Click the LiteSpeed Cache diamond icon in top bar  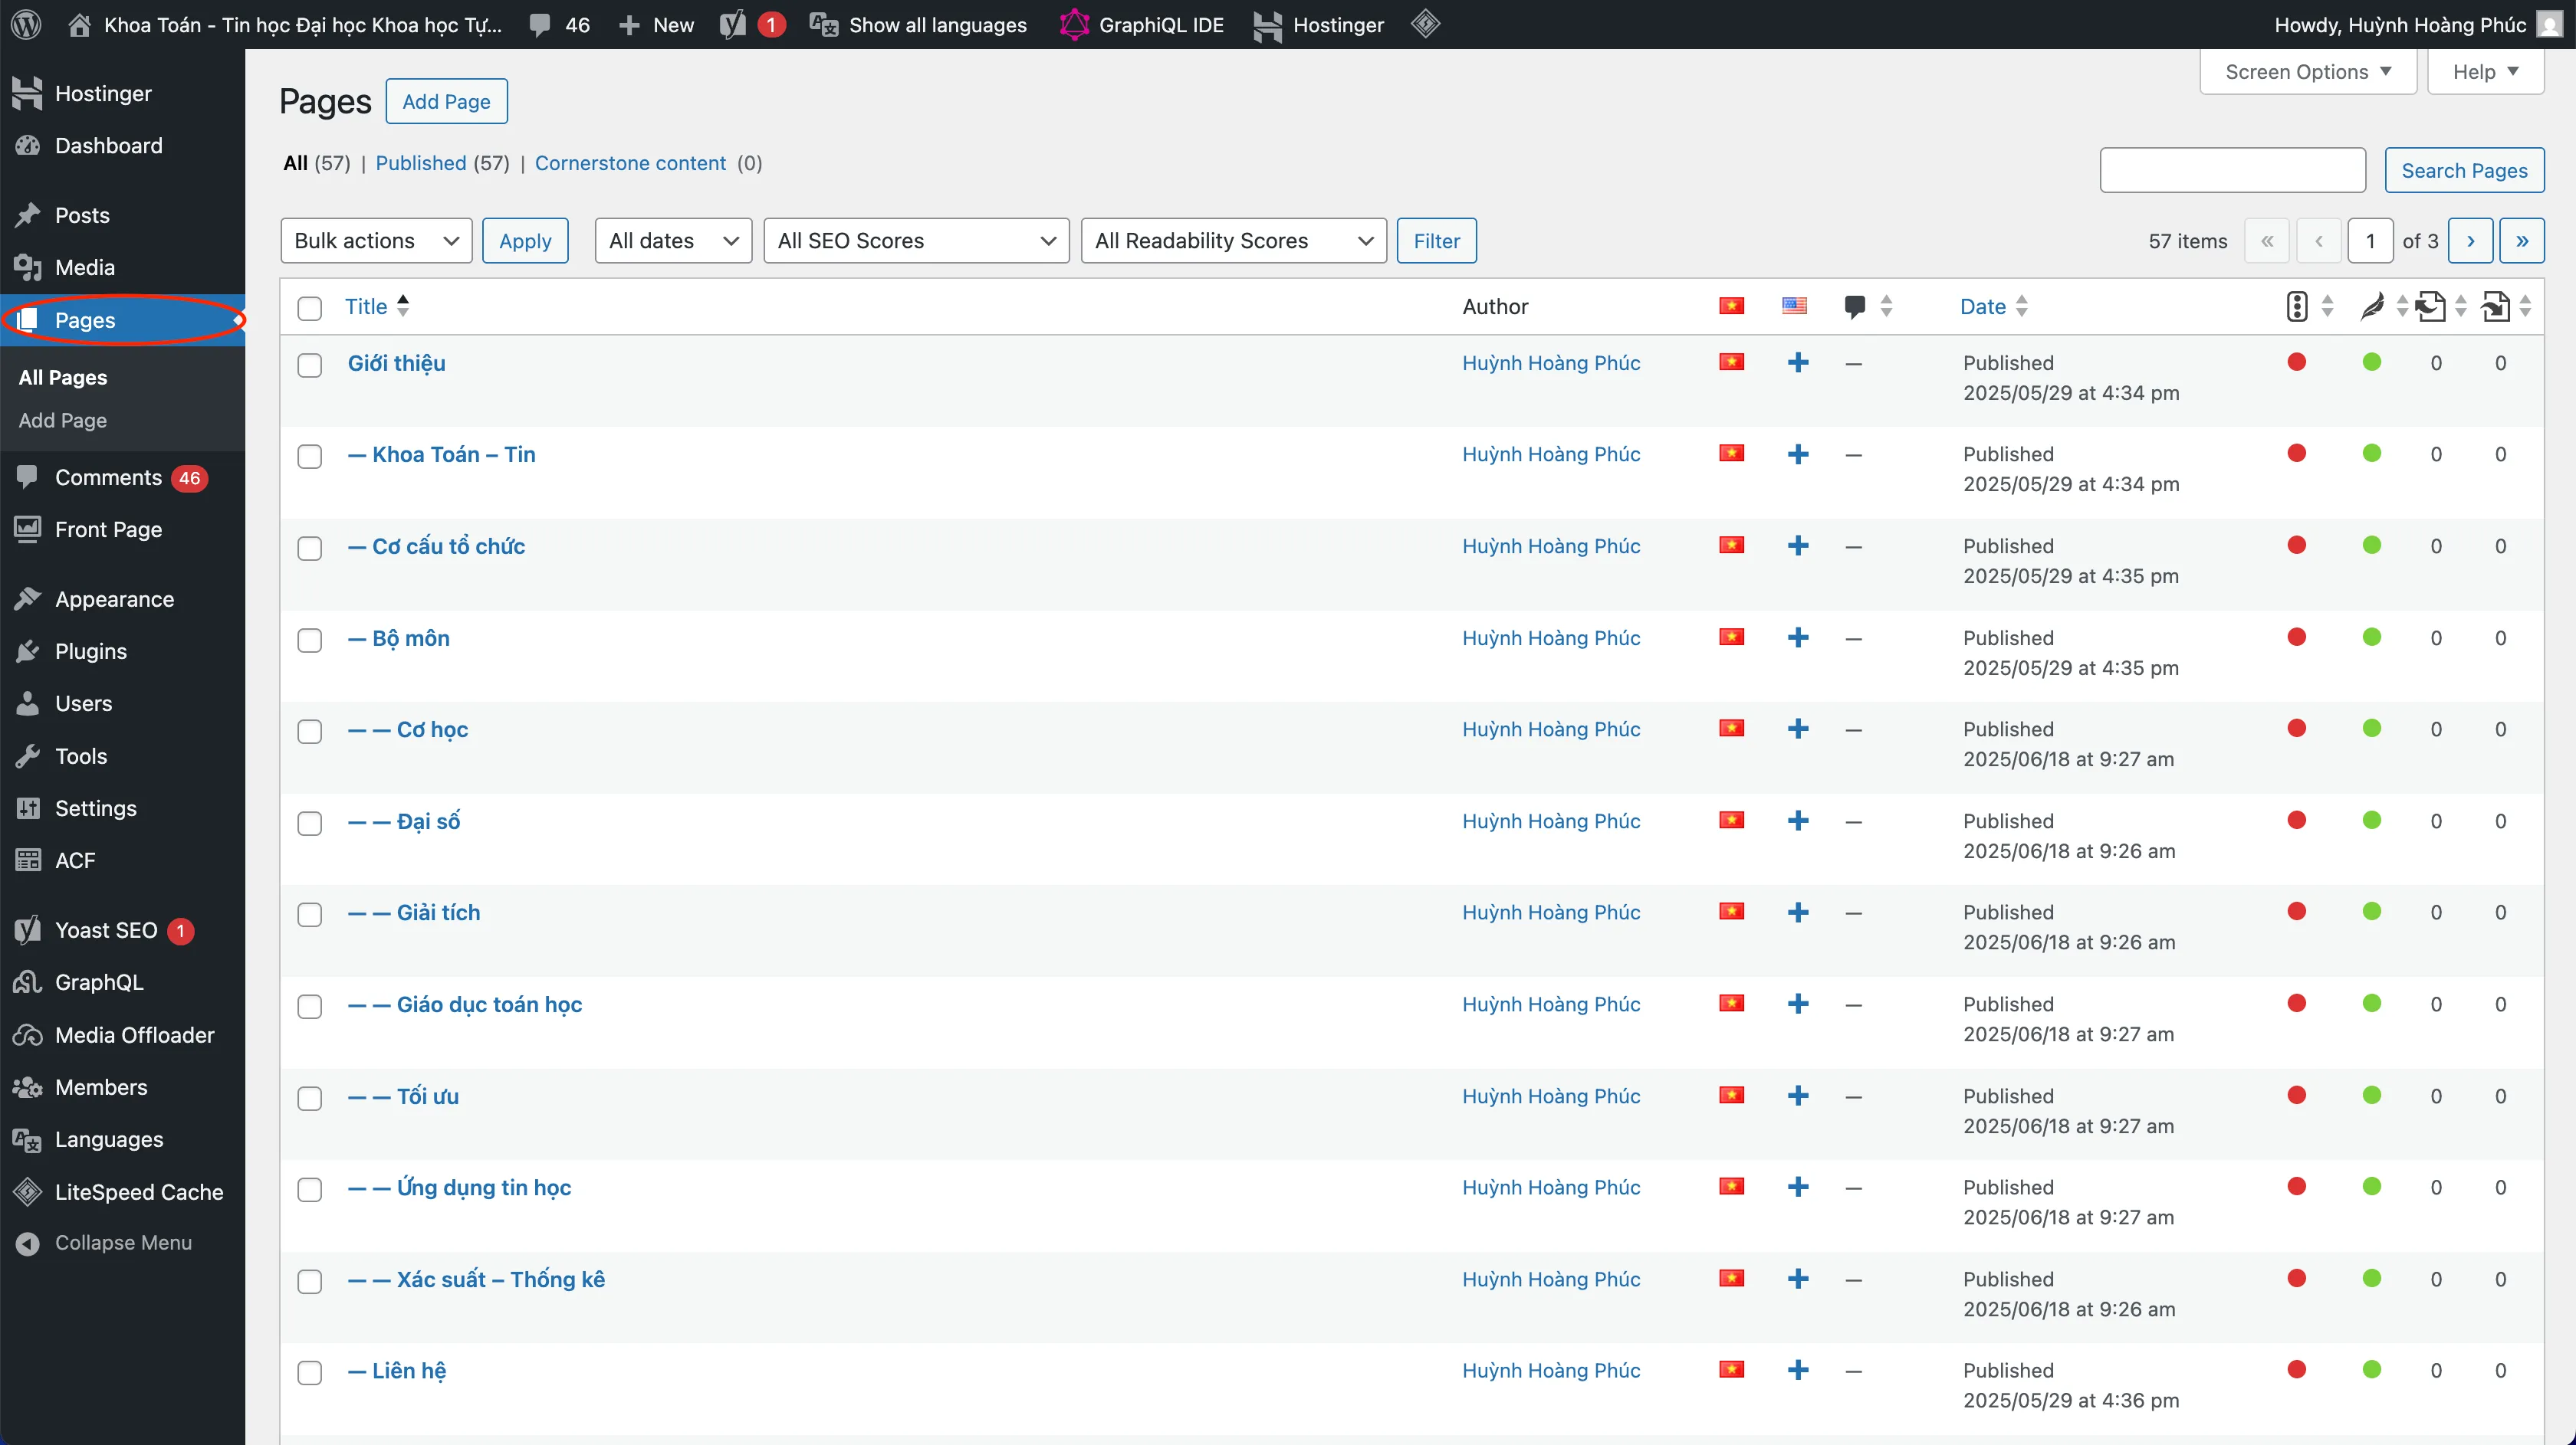1425,24
